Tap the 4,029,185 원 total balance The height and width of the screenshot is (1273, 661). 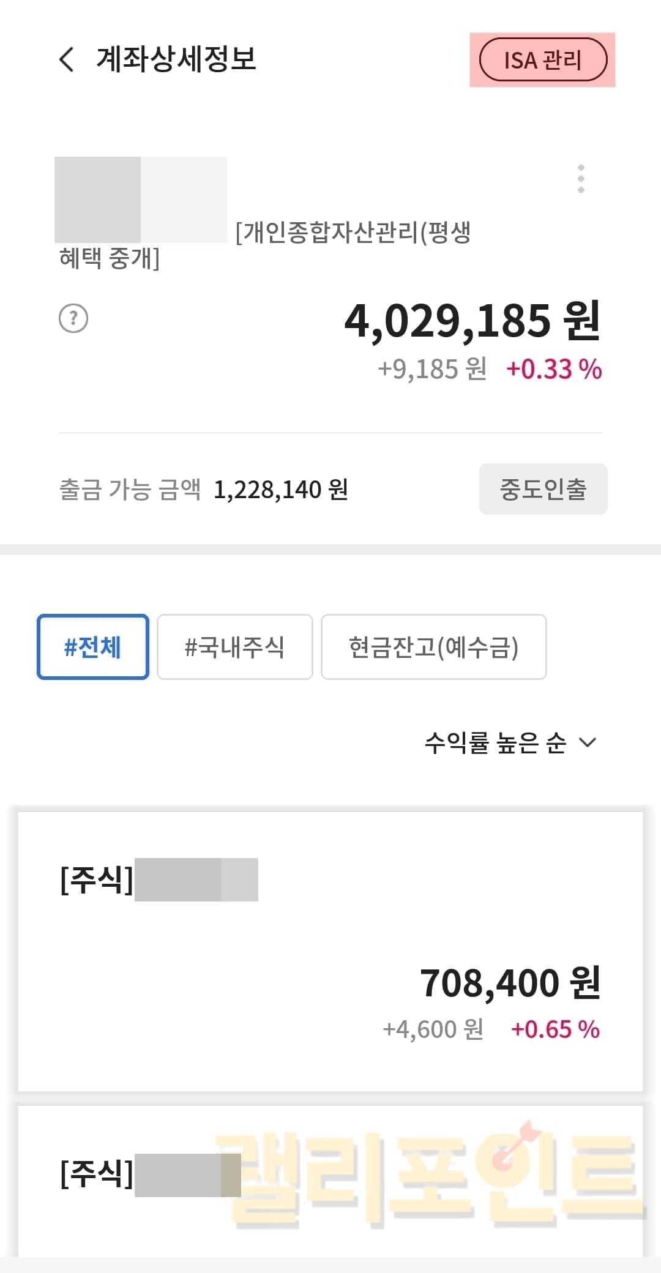pos(472,321)
